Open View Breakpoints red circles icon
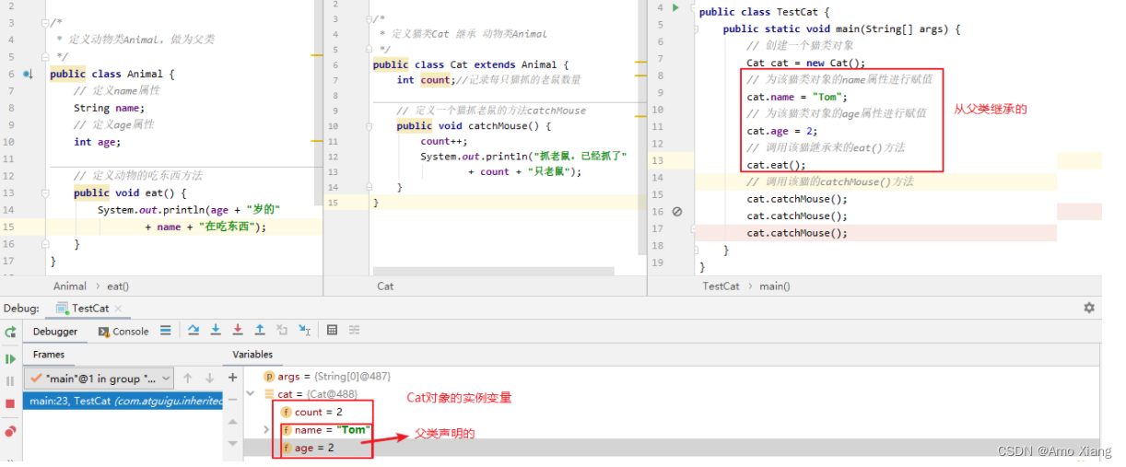The height and width of the screenshot is (467, 1126). click(10, 430)
